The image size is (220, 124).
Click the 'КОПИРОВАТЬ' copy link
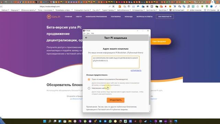136,70
